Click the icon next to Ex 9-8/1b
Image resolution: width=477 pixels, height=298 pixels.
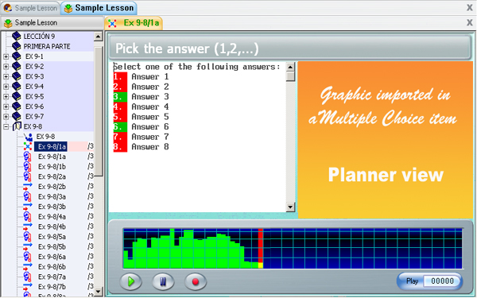(27, 167)
